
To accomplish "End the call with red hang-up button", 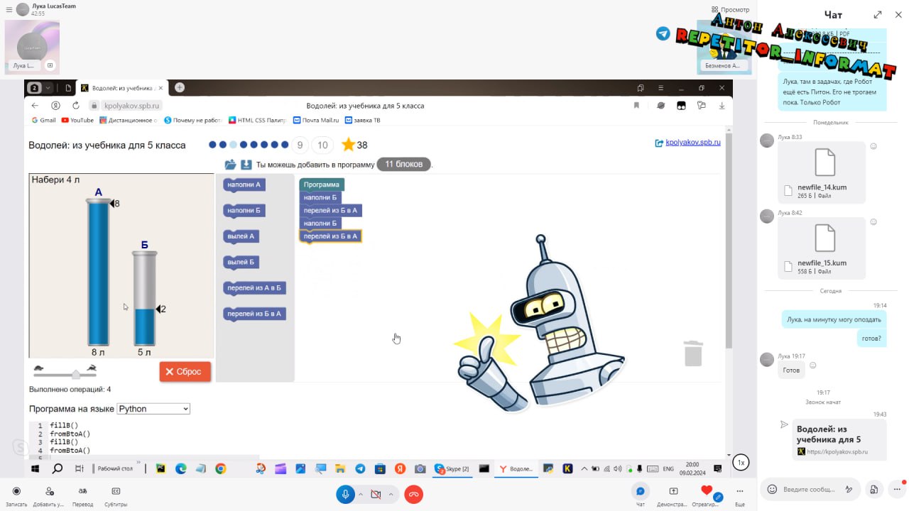I will 413,494.
